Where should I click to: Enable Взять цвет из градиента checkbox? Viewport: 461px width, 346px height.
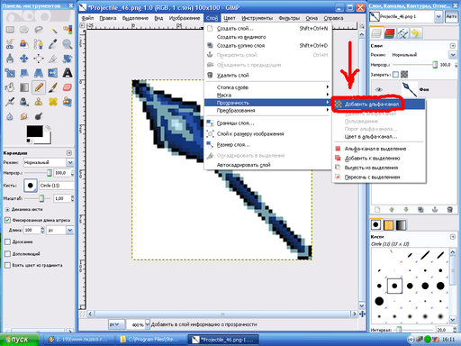tap(7, 265)
